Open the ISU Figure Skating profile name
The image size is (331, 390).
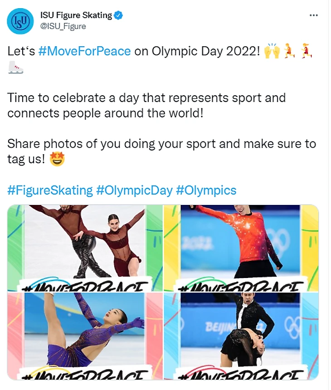[76, 15]
